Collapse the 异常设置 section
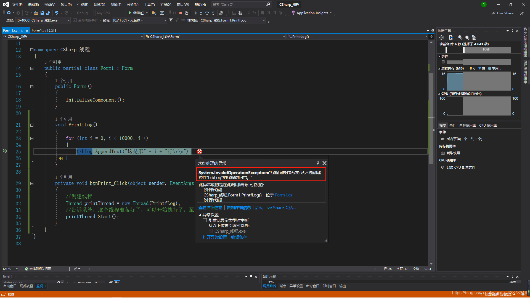The height and width of the screenshot is (298, 530). pos(200,215)
